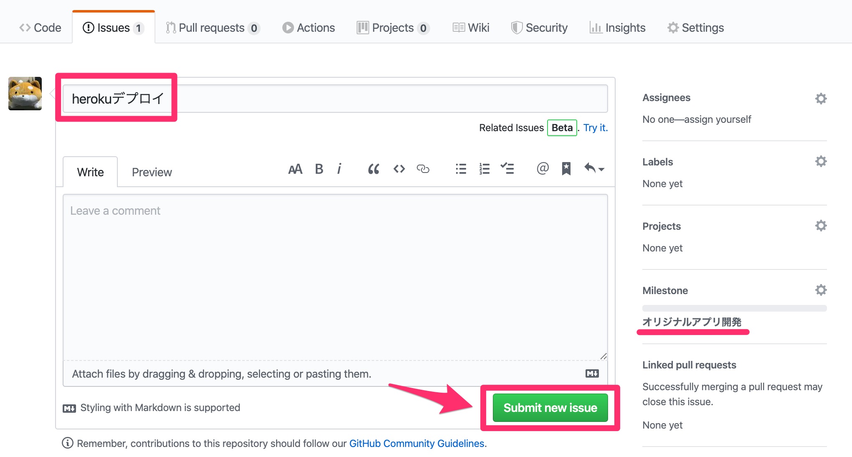Screen dimensions: 852x457
Task: Insert a code snippet
Action: (398, 169)
